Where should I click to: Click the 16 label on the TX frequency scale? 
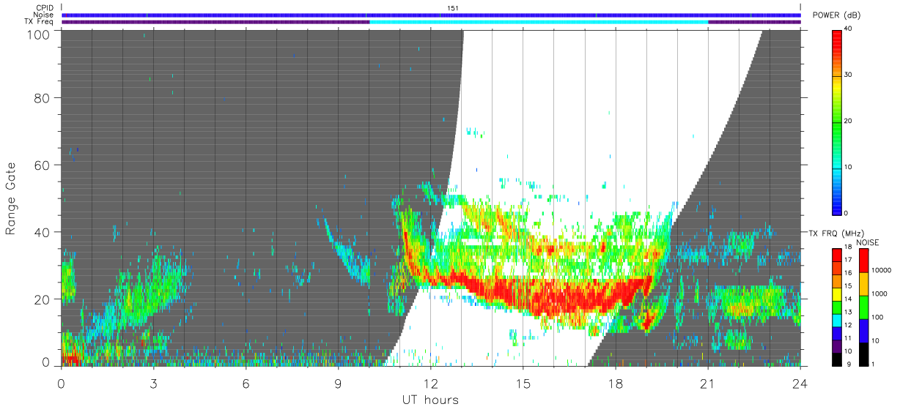[849, 273]
